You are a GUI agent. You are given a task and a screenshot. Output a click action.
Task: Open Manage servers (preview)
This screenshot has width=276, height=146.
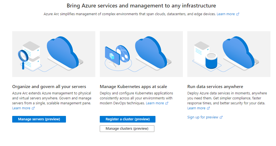[39, 119]
